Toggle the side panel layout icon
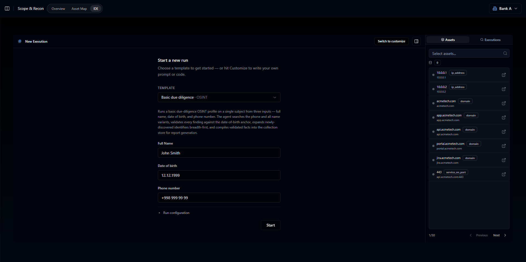The width and height of the screenshot is (526, 262). tap(416, 41)
